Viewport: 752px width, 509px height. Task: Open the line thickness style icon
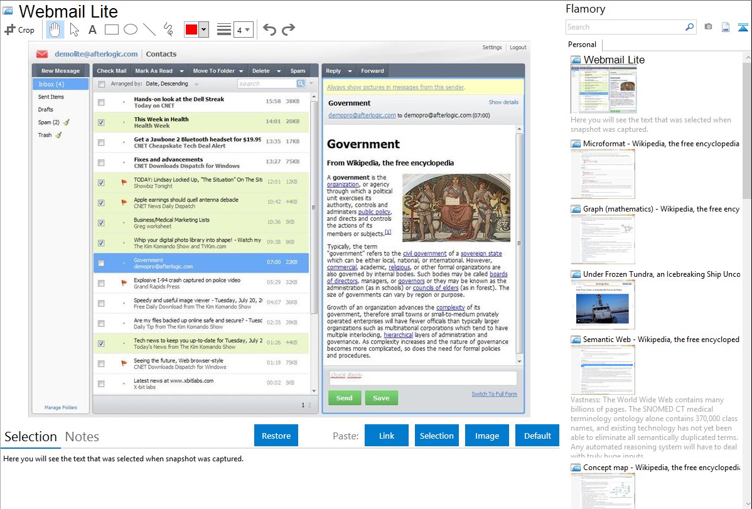click(224, 29)
